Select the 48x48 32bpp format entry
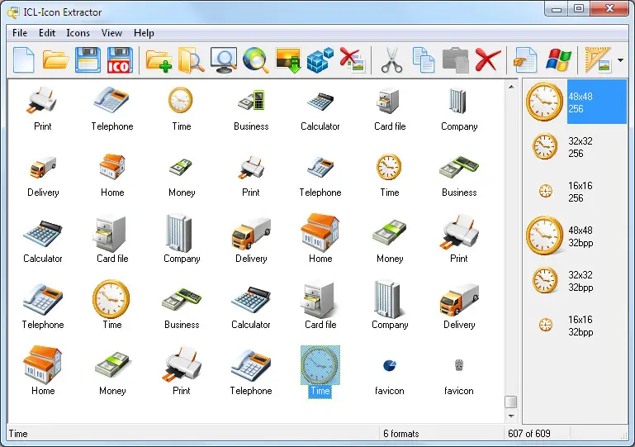635x447 pixels. click(576, 235)
